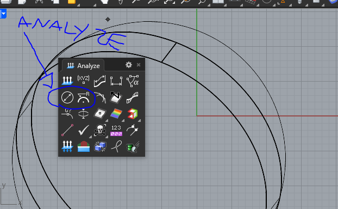Click the Analyze direction icon with upward arrows
The height and width of the screenshot is (209, 338).
coord(67,81)
